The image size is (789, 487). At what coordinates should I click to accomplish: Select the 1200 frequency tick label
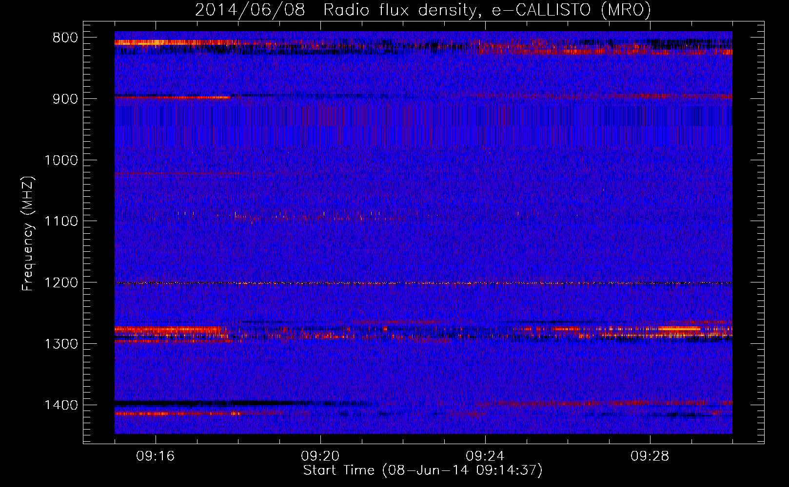[61, 283]
